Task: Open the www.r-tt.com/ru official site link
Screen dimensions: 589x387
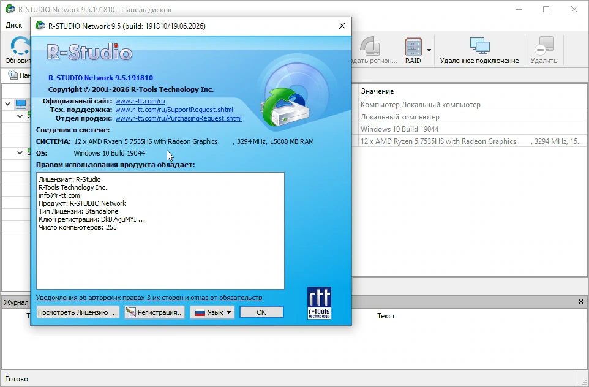Action: pyautogui.click(x=140, y=101)
